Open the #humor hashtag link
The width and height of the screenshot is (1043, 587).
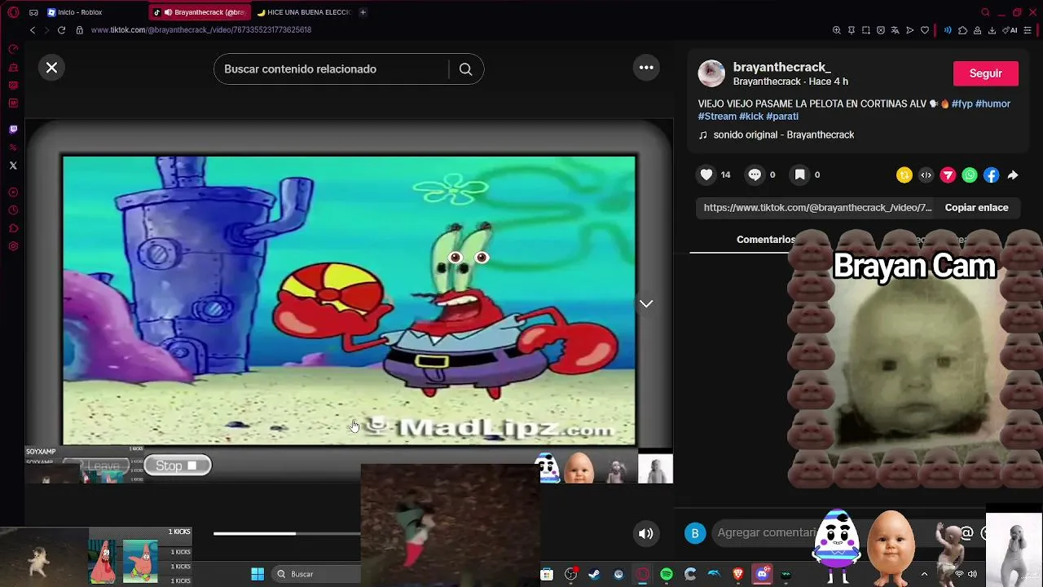992,104
